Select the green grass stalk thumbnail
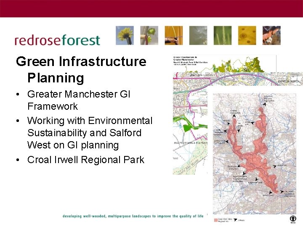 (223, 35)
